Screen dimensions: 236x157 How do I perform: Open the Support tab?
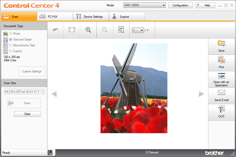coord(127,16)
